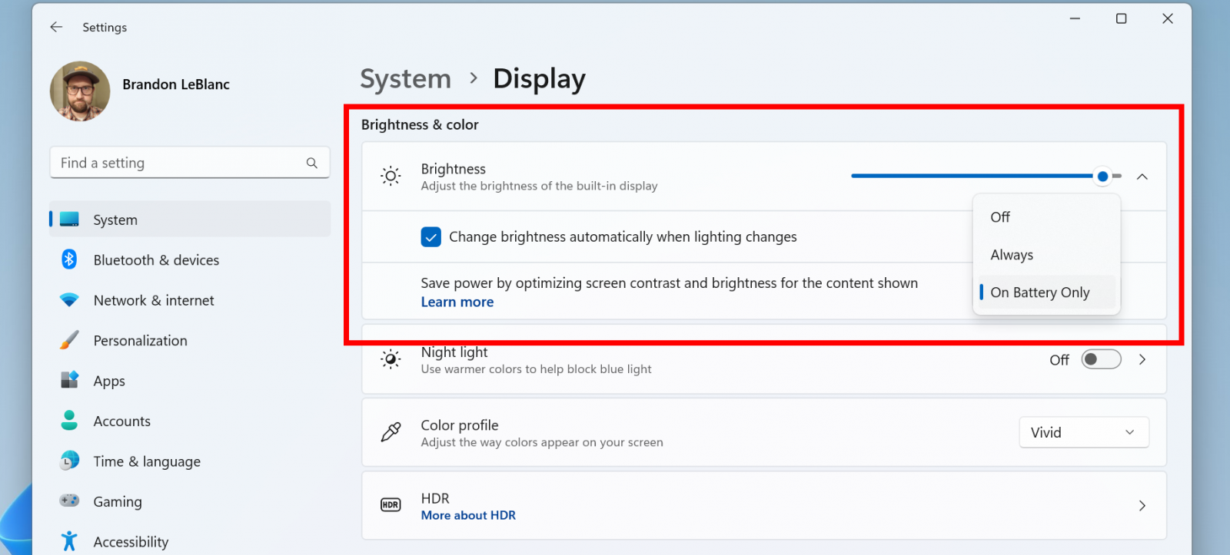Image resolution: width=1230 pixels, height=555 pixels.
Task: Click the Brightness row title
Action: click(454, 169)
